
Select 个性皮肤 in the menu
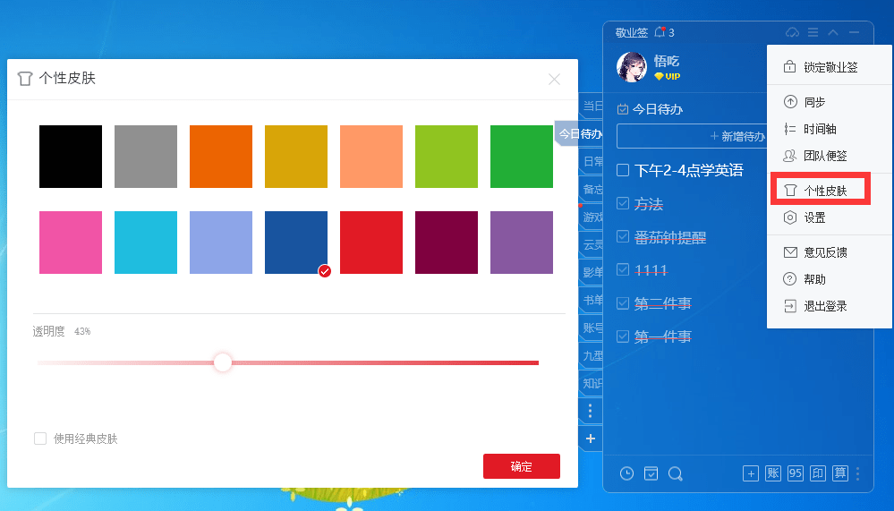[x=830, y=191]
